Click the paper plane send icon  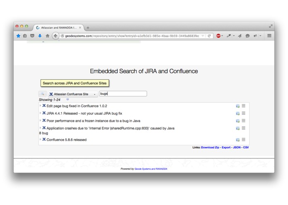click(240, 36)
